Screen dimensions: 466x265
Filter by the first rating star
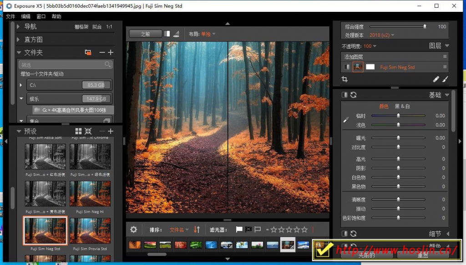pyautogui.click(x=274, y=230)
